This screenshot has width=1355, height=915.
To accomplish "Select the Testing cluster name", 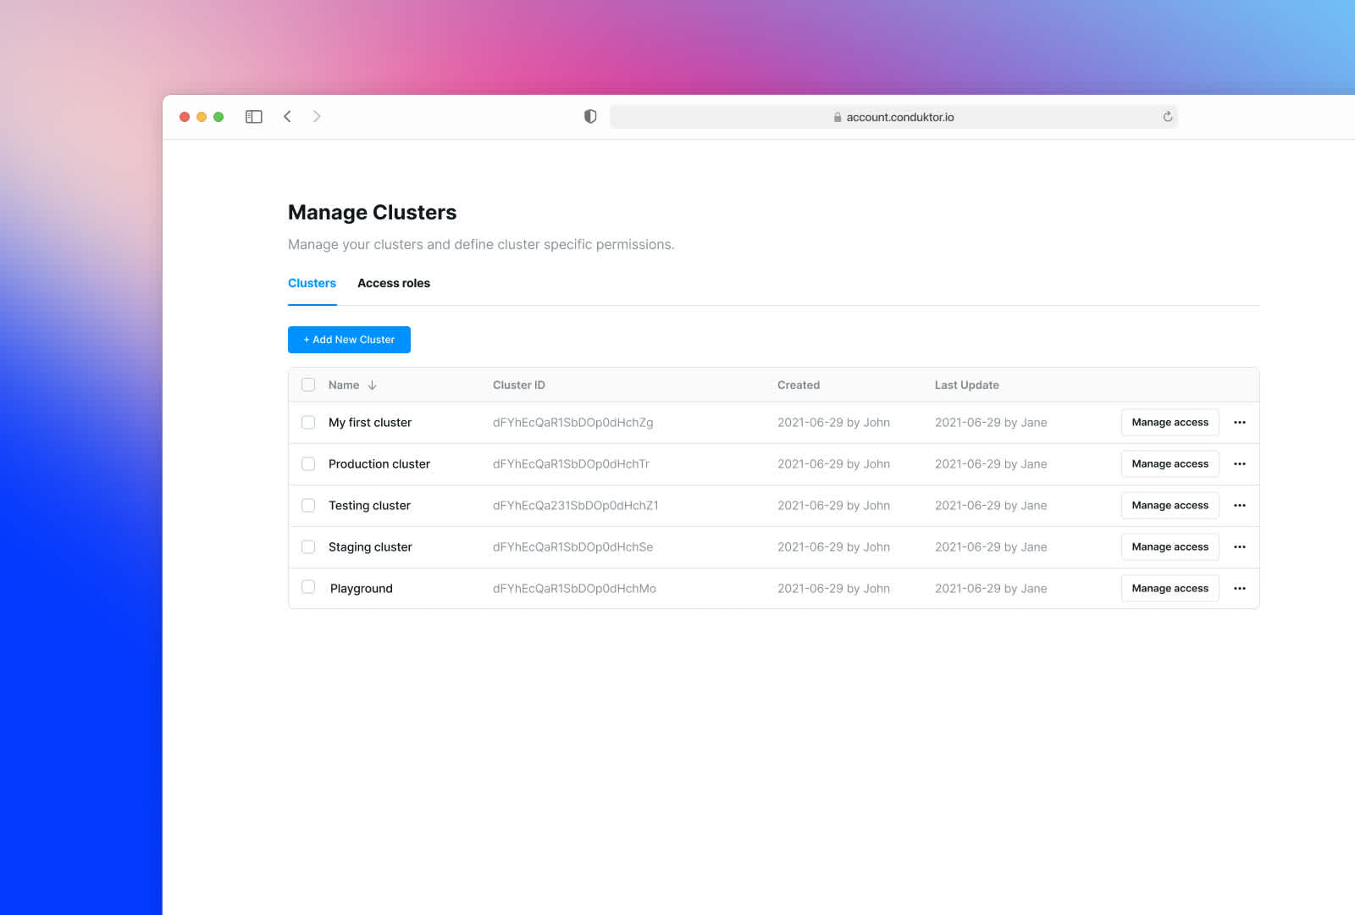I will click(369, 506).
